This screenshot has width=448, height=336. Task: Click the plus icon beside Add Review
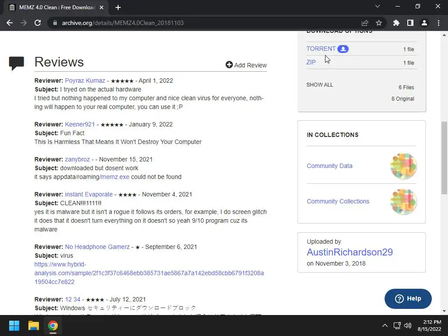click(229, 65)
